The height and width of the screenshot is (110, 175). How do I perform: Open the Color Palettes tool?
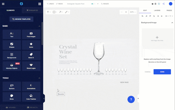pos(31,97)
